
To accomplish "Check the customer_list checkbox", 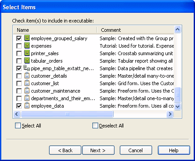I will click(19, 83).
